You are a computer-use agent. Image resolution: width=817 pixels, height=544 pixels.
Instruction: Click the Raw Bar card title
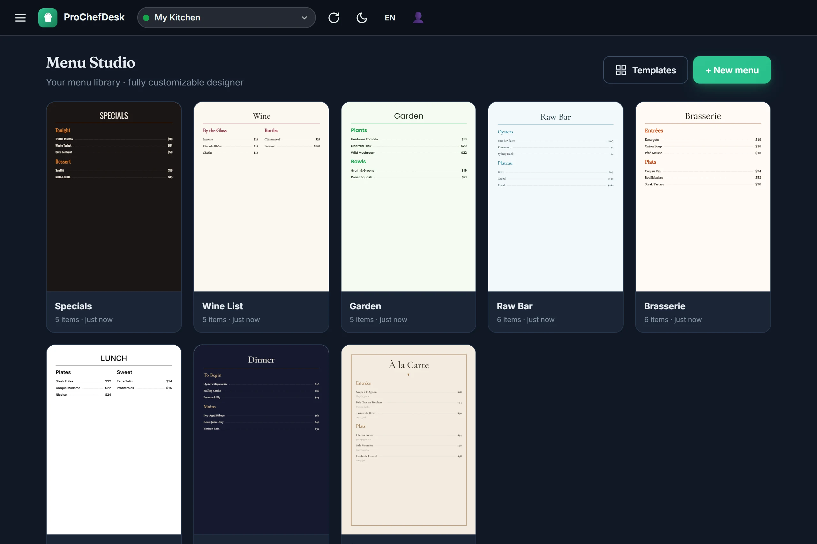(514, 306)
